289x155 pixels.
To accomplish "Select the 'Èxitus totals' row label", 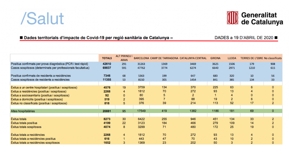I will (x=18, y=119).
